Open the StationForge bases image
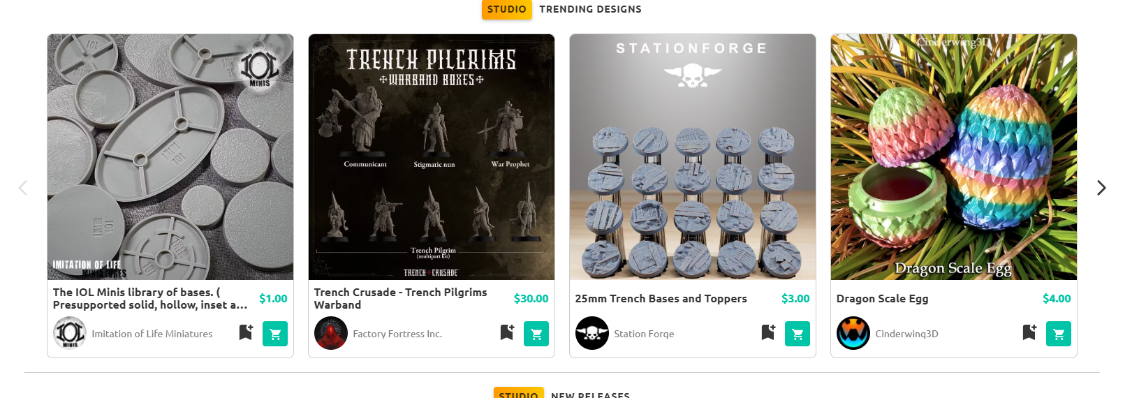The image size is (1139, 398). pos(693,157)
